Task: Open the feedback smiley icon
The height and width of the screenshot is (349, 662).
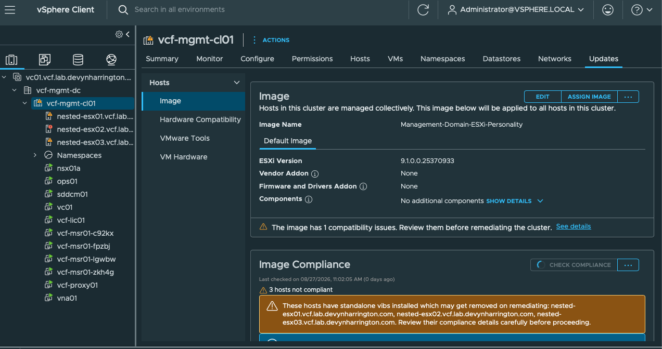Action: [x=607, y=10]
